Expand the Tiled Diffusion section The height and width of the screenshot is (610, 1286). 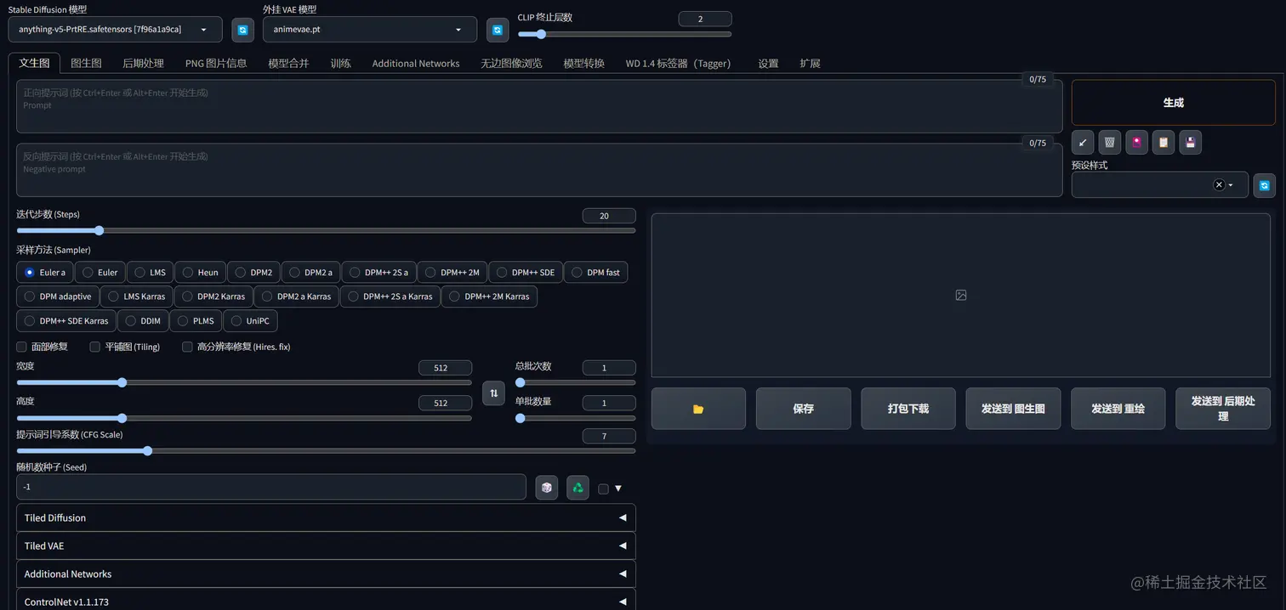326,517
